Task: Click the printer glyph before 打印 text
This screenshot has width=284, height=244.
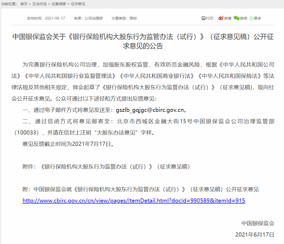Action: (203, 18)
